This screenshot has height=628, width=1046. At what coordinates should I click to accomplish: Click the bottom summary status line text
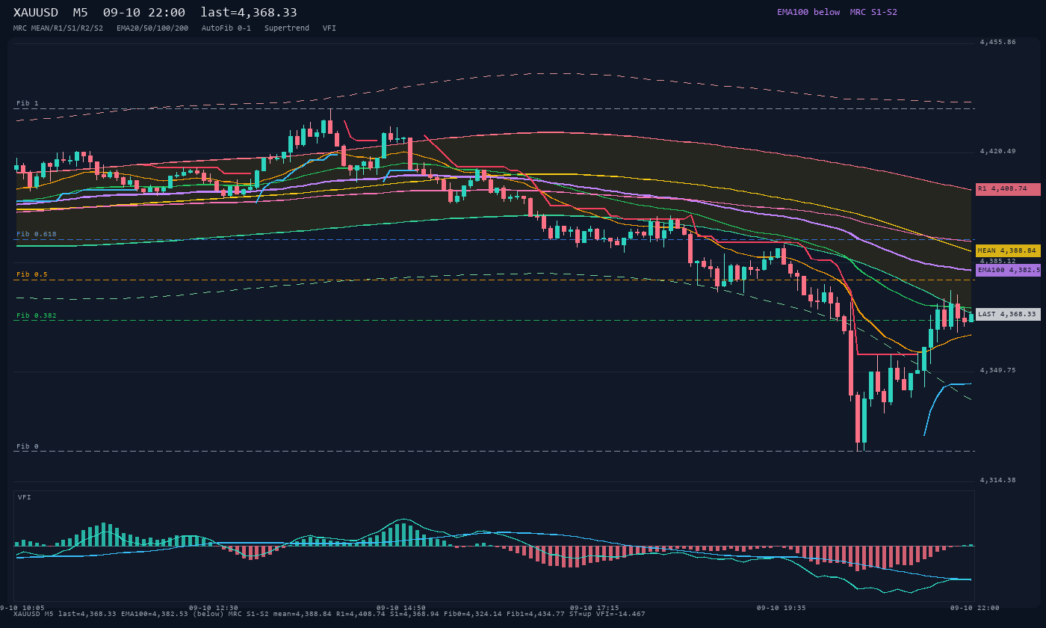click(329, 614)
